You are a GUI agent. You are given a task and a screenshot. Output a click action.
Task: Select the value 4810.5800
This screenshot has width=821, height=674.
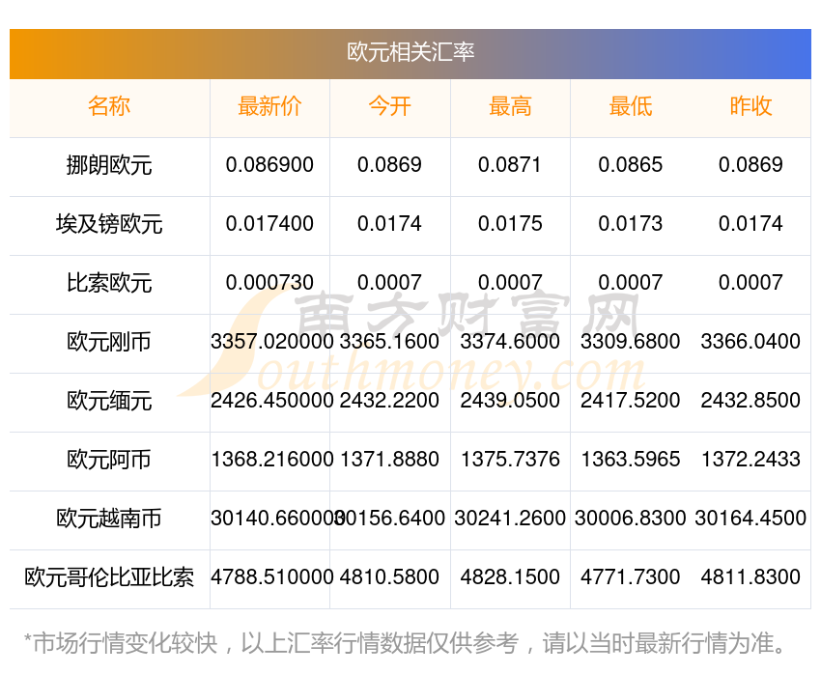(389, 577)
